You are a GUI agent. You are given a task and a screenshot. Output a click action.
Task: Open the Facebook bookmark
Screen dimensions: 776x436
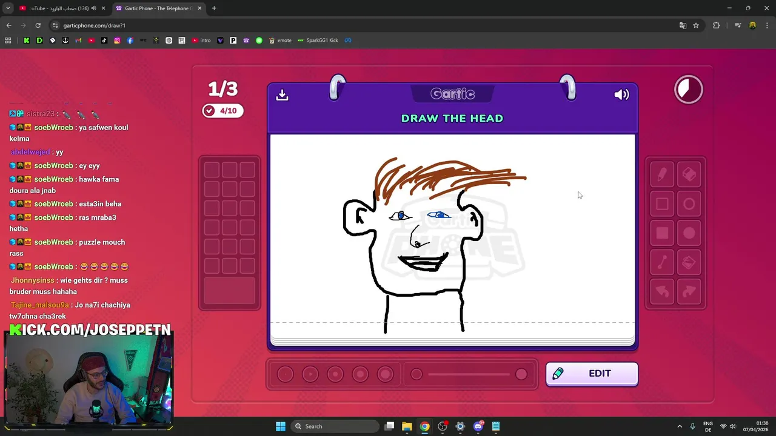[x=130, y=41]
